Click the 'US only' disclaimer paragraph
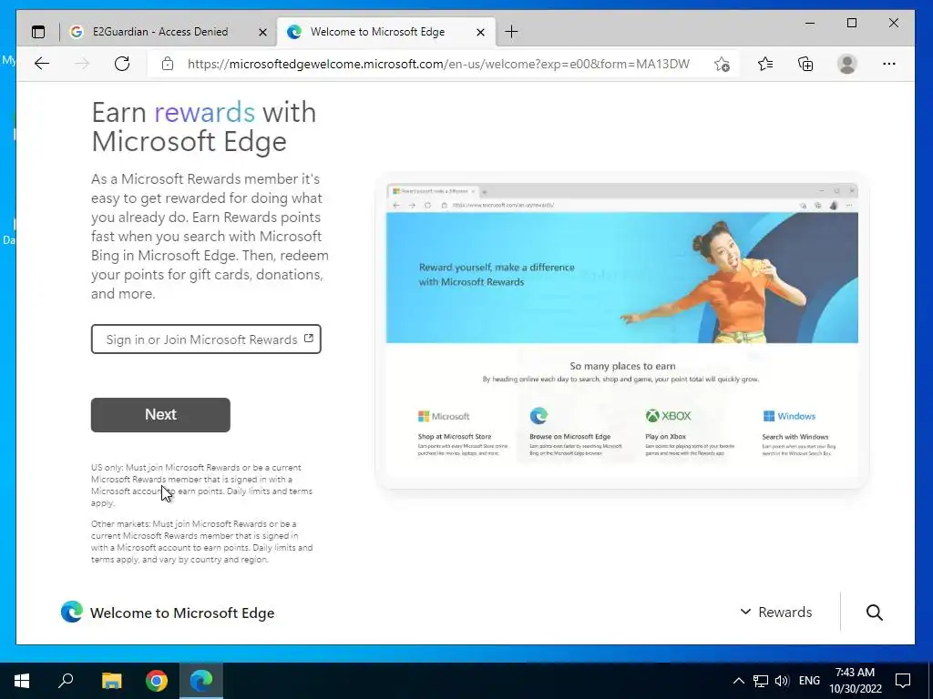Image resolution: width=933 pixels, height=699 pixels. (x=201, y=485)
